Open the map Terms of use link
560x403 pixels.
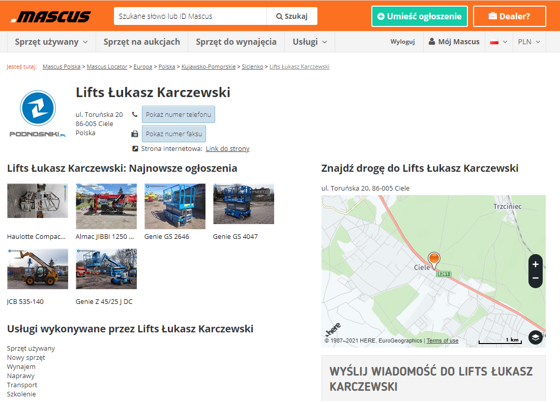tap(443, 340)
